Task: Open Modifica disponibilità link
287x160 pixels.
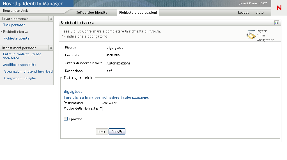Action: [x=20, y=65]
